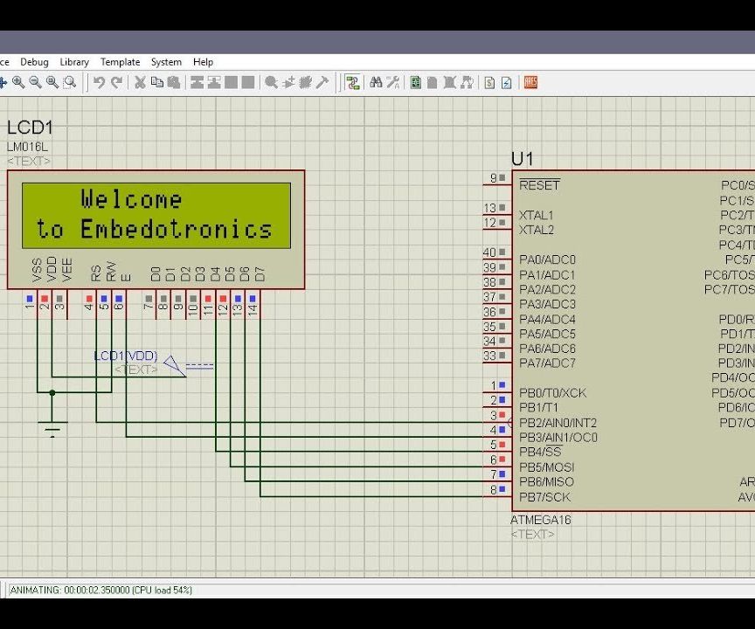Image resolution: width=755 pixels, height=629 pixels.
Task: Click the Redo icon
Action: pyautogui.click(x=114, y=81)
